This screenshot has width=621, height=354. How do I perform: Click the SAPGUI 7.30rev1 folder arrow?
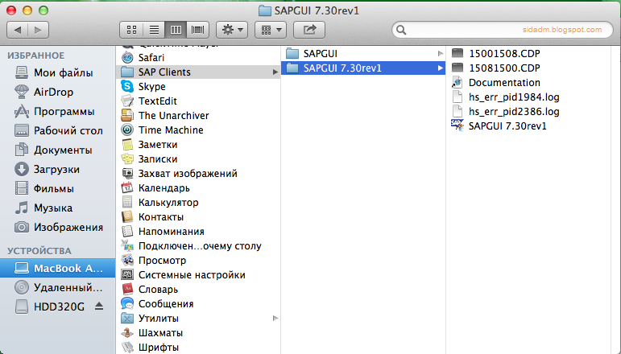pyautogui.click(x=440, y=68)
